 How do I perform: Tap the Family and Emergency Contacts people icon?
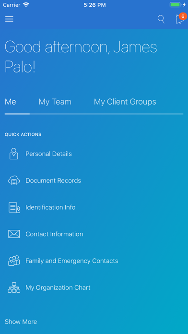pyautogui.click(x=14, y=261)
